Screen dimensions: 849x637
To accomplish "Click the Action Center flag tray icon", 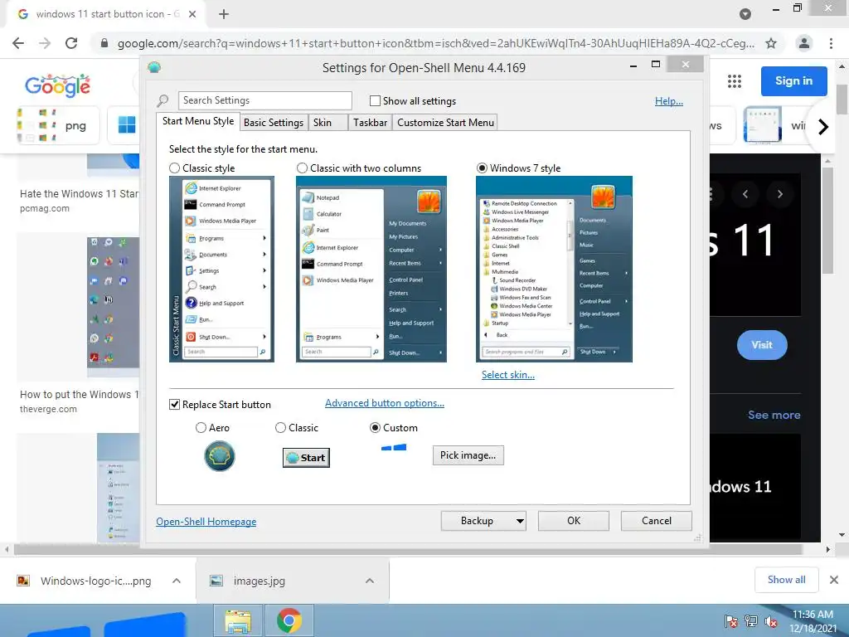I will pos(731,621).
